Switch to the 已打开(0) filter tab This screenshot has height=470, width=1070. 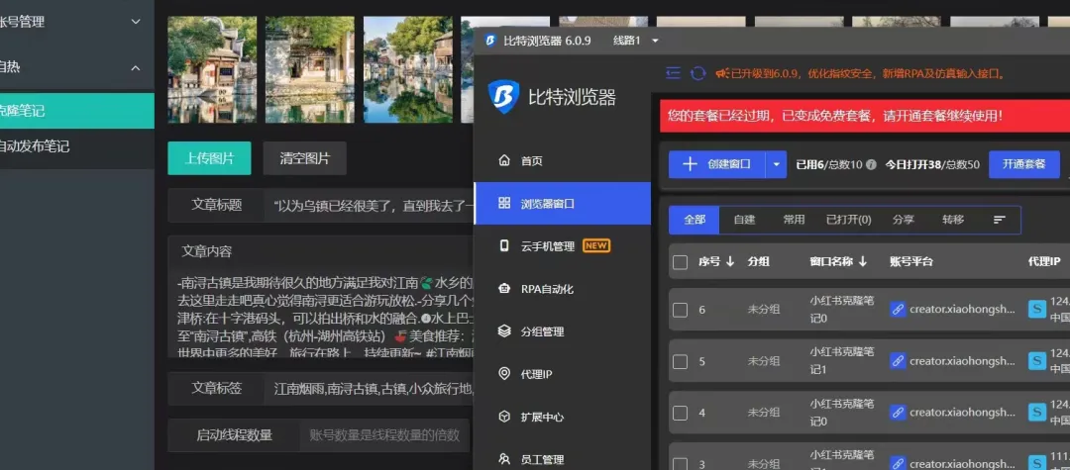(x=848, y=220)
